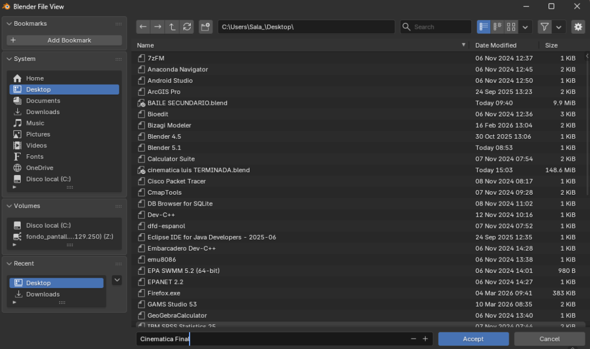Switch to thumbnail display mode
The image size is (590, 349).
point(510,26)
